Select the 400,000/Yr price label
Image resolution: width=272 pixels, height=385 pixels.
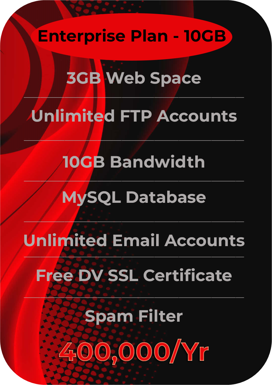tap(134, 352)
